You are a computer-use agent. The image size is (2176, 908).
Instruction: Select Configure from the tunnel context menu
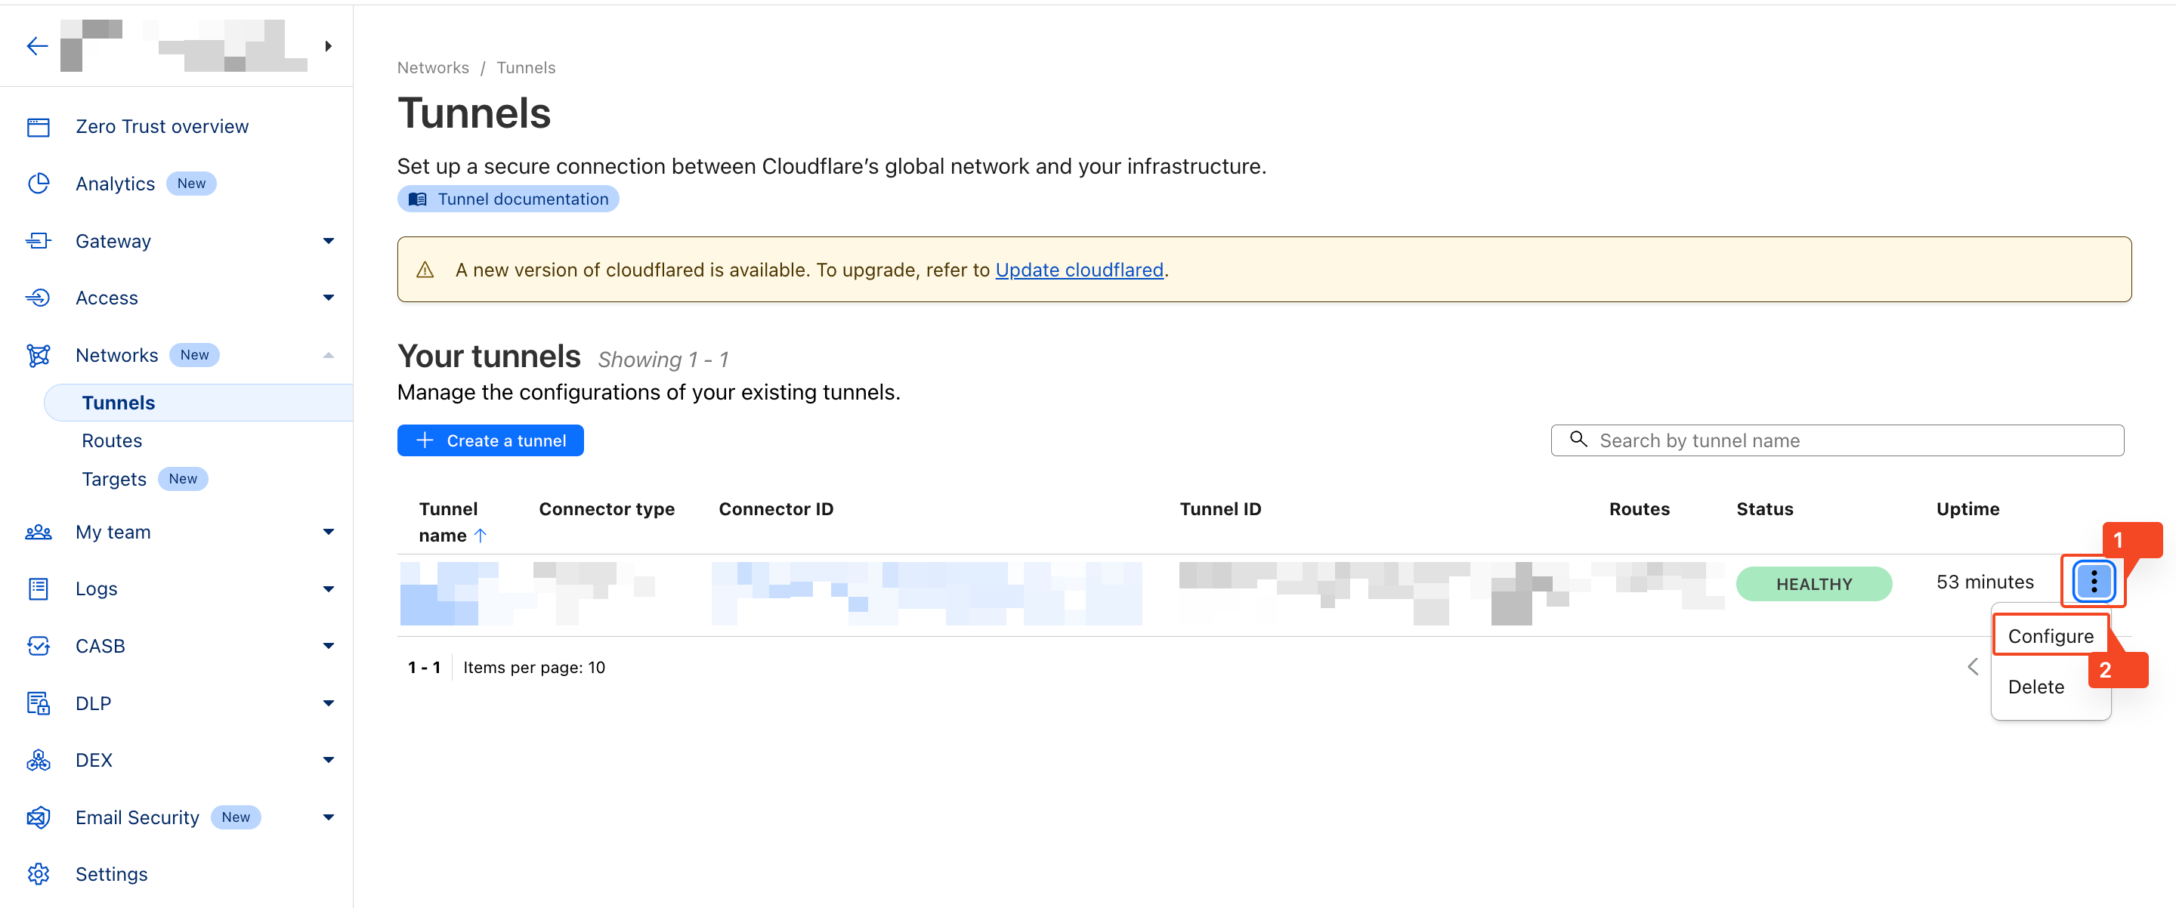[2051, 636]
